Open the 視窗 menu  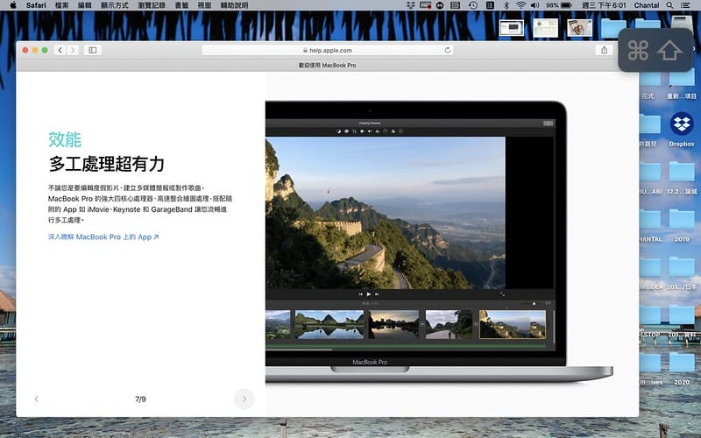pyautogui.click(x=204, y=5)
